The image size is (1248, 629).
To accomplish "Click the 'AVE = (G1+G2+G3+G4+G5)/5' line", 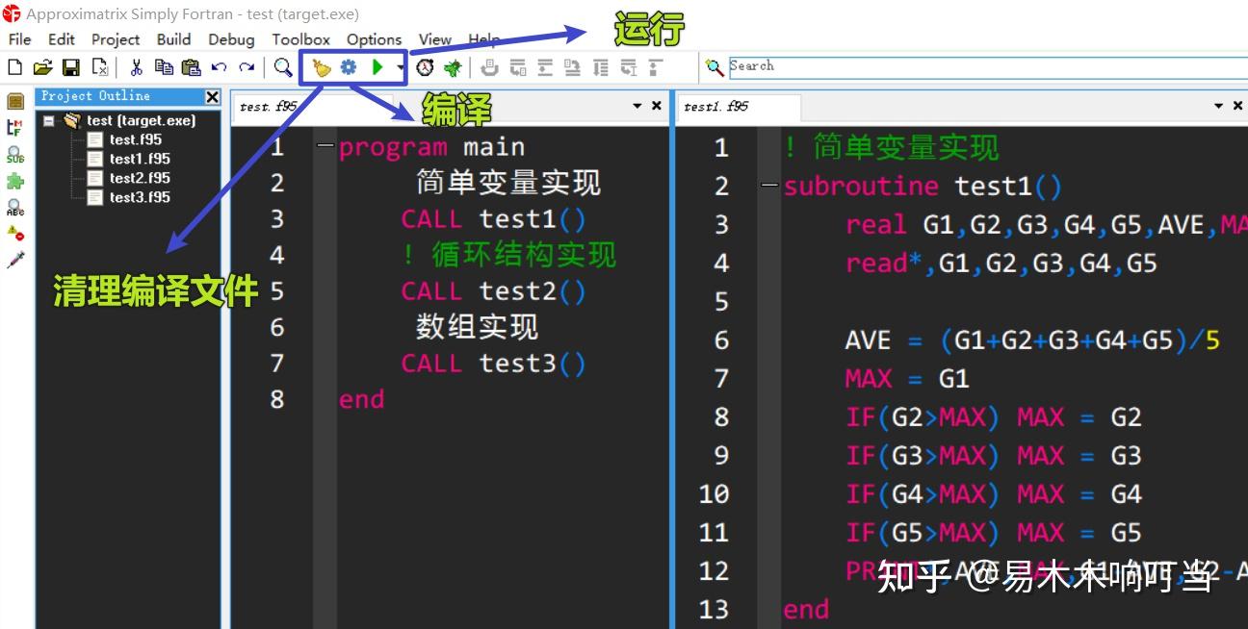I will coord(1032,340).
